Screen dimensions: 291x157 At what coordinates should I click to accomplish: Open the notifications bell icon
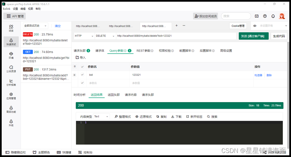(x=273, y=16)
